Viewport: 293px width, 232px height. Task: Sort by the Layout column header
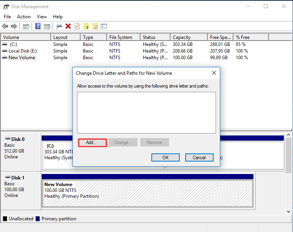pyautogui.click(x=66, y=37)
